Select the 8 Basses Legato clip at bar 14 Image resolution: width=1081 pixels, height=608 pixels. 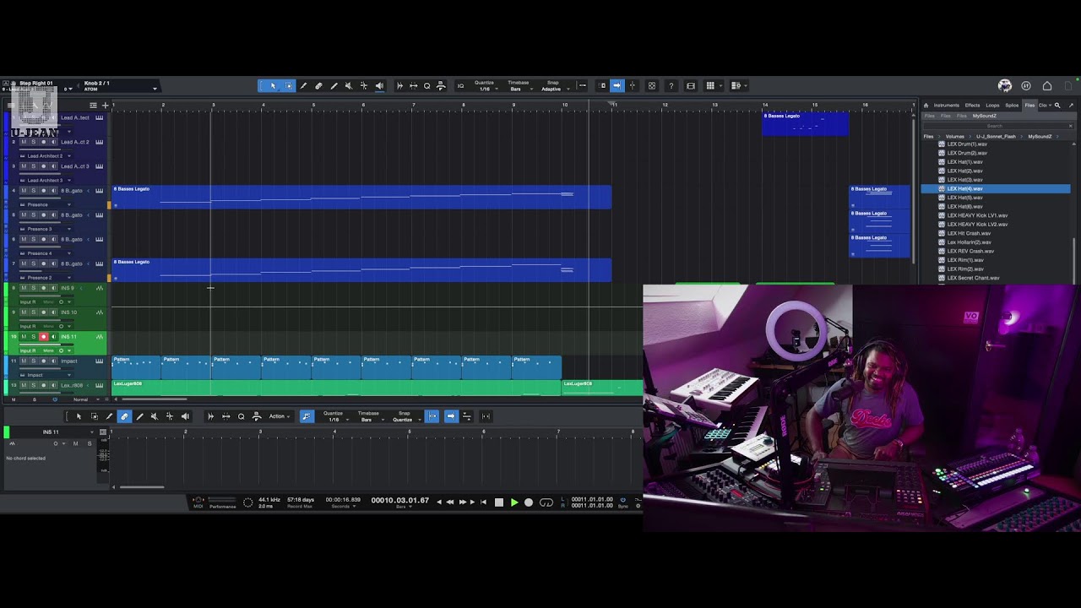(x=806, y=124)
